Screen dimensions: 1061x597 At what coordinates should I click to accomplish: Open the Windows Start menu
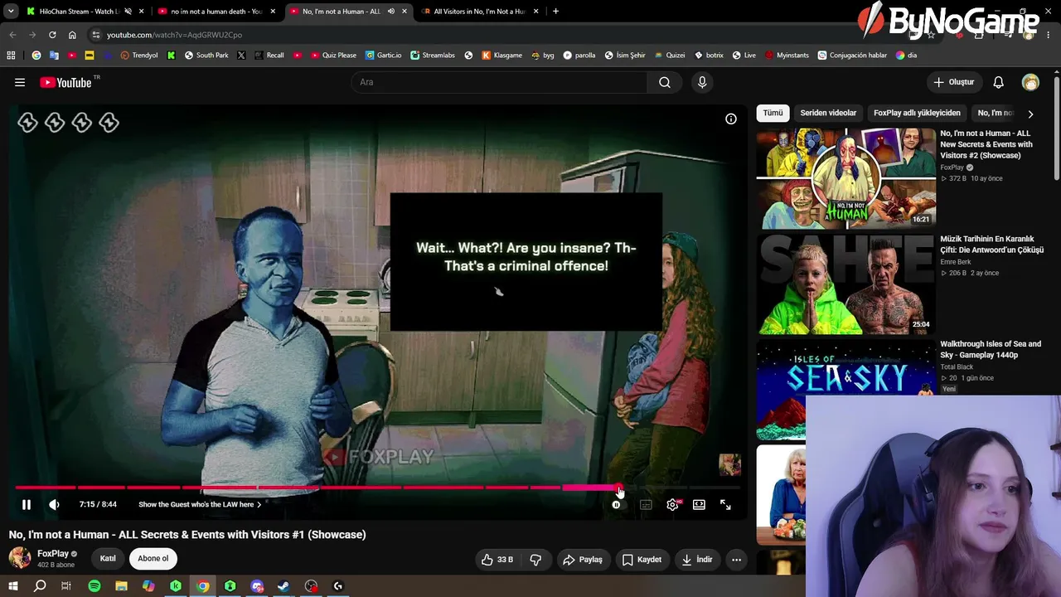tap(12, 586)
